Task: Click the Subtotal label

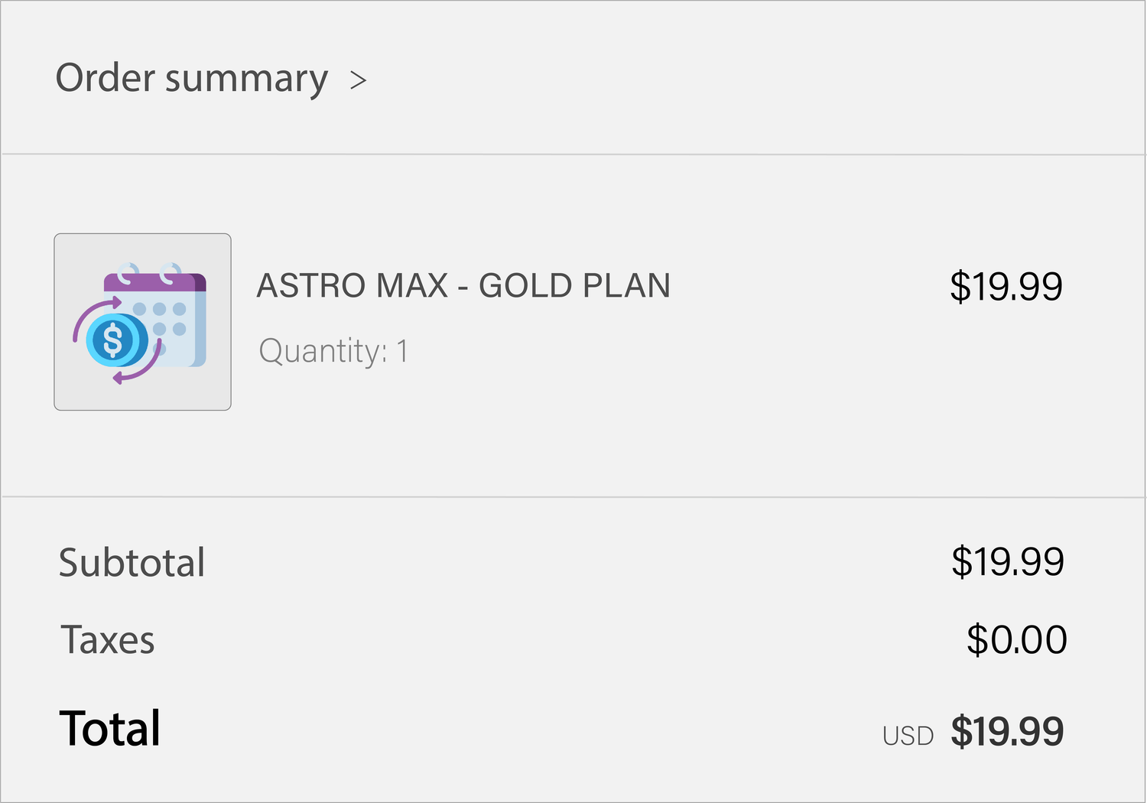Action: click(x=132, y=563)
